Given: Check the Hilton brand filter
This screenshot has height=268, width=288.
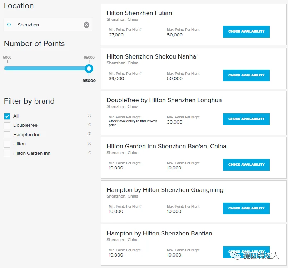Looking at the screenshot, I should [7, 144].
